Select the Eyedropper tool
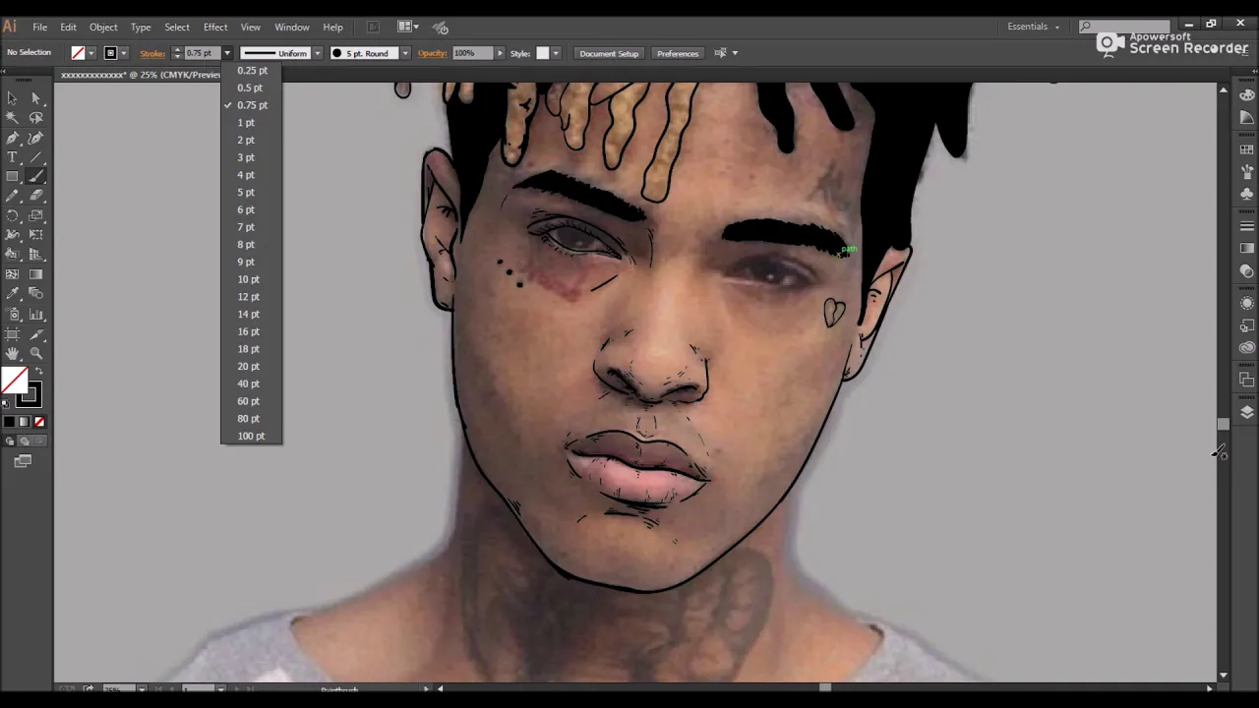 (12, 295)
